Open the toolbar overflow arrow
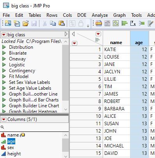The width and height of the screenshot is (155, 158). [x=88, y=26]
